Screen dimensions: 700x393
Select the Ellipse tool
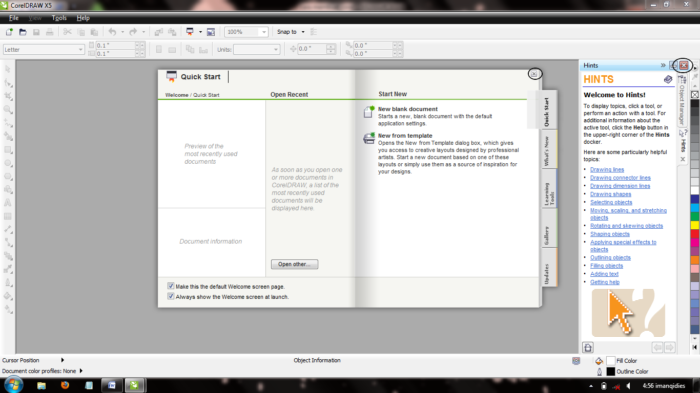coord(8,163)
